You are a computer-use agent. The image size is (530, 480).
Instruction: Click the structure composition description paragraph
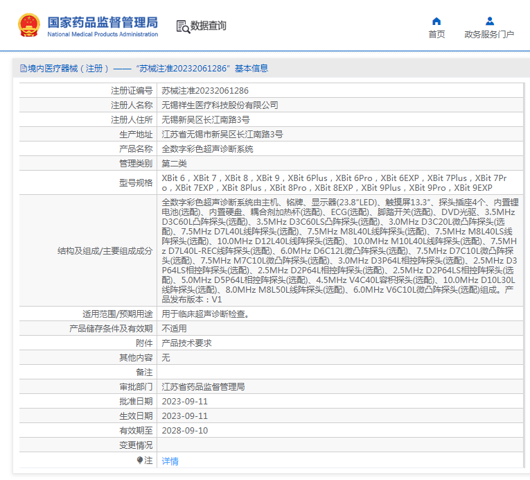tap(340, 251)
